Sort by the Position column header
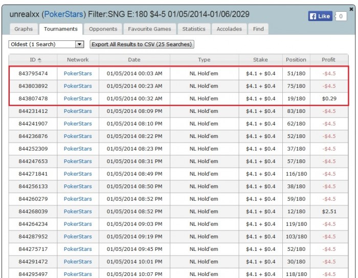Image resolution: width=358 pixels, height=278 pixels. click(x=296, y=60)
